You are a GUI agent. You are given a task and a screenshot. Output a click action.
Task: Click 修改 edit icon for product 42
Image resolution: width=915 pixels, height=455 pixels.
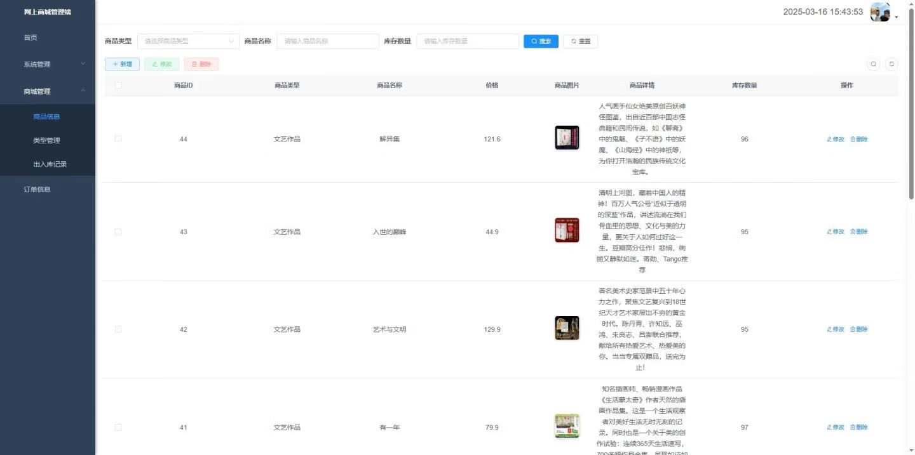[x=835, y=329]
